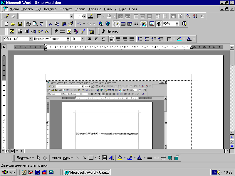Screen dimensions: 235x176
Task: Paste clipboard contents
Action: (64, 24)
